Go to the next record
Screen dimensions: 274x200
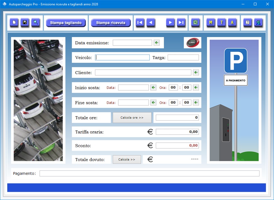(x=170, y=23)
